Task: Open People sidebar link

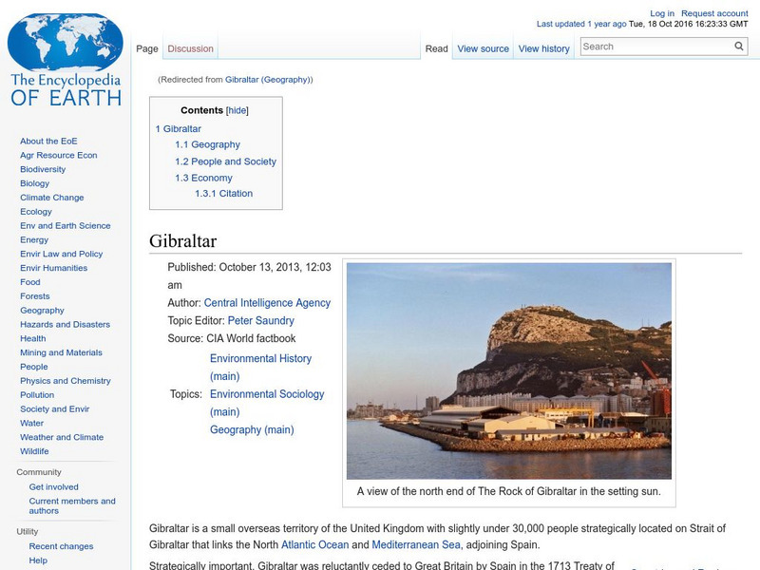Action: [34, 367]
